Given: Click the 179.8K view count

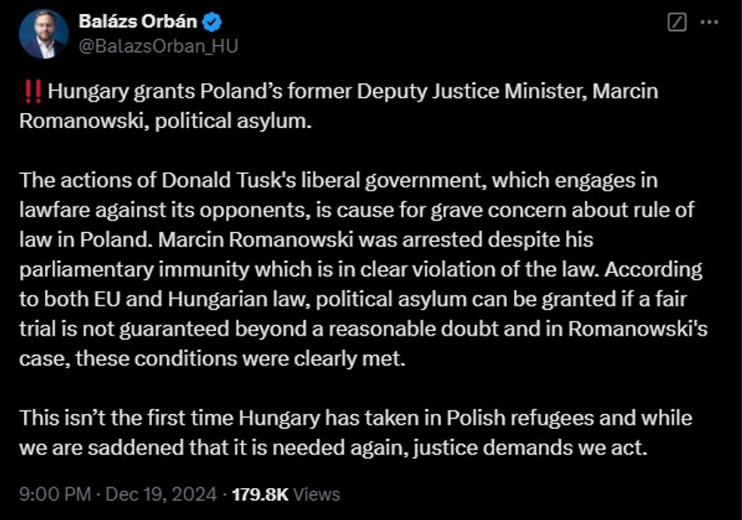Looking at the screenshot, I should [x=261, y=494].
